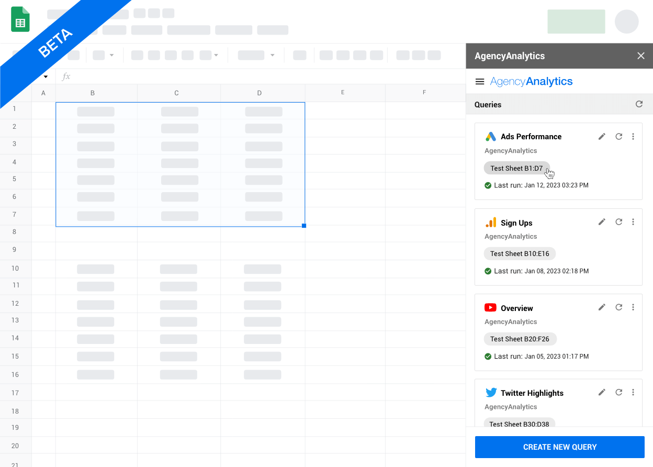This screenshot has height=467, width=653.
Task: Click last run text Jan 08, 2023 02:18 PM
Action: click(556, 271)
